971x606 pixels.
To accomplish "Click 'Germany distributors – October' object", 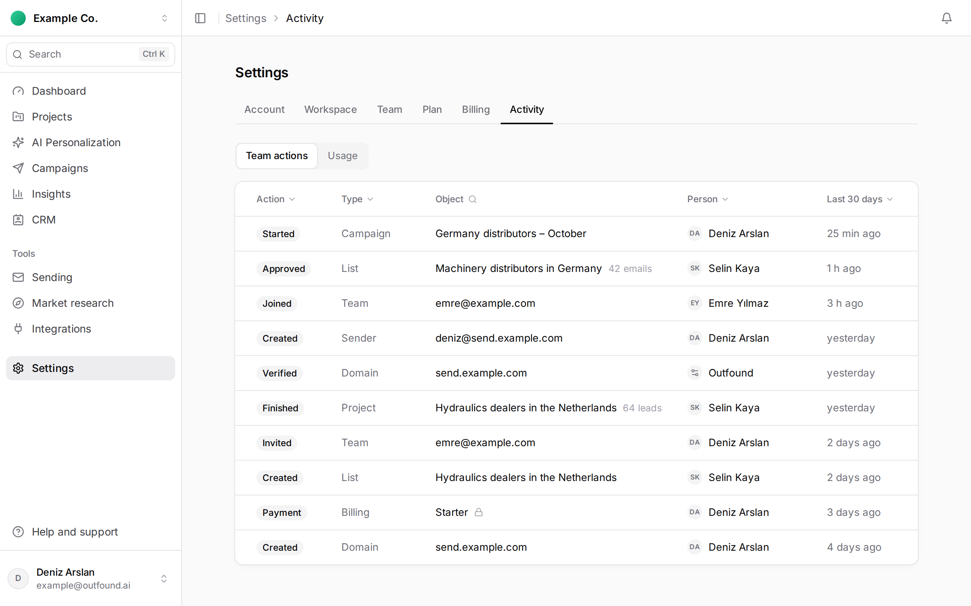I will coord(511,234).
